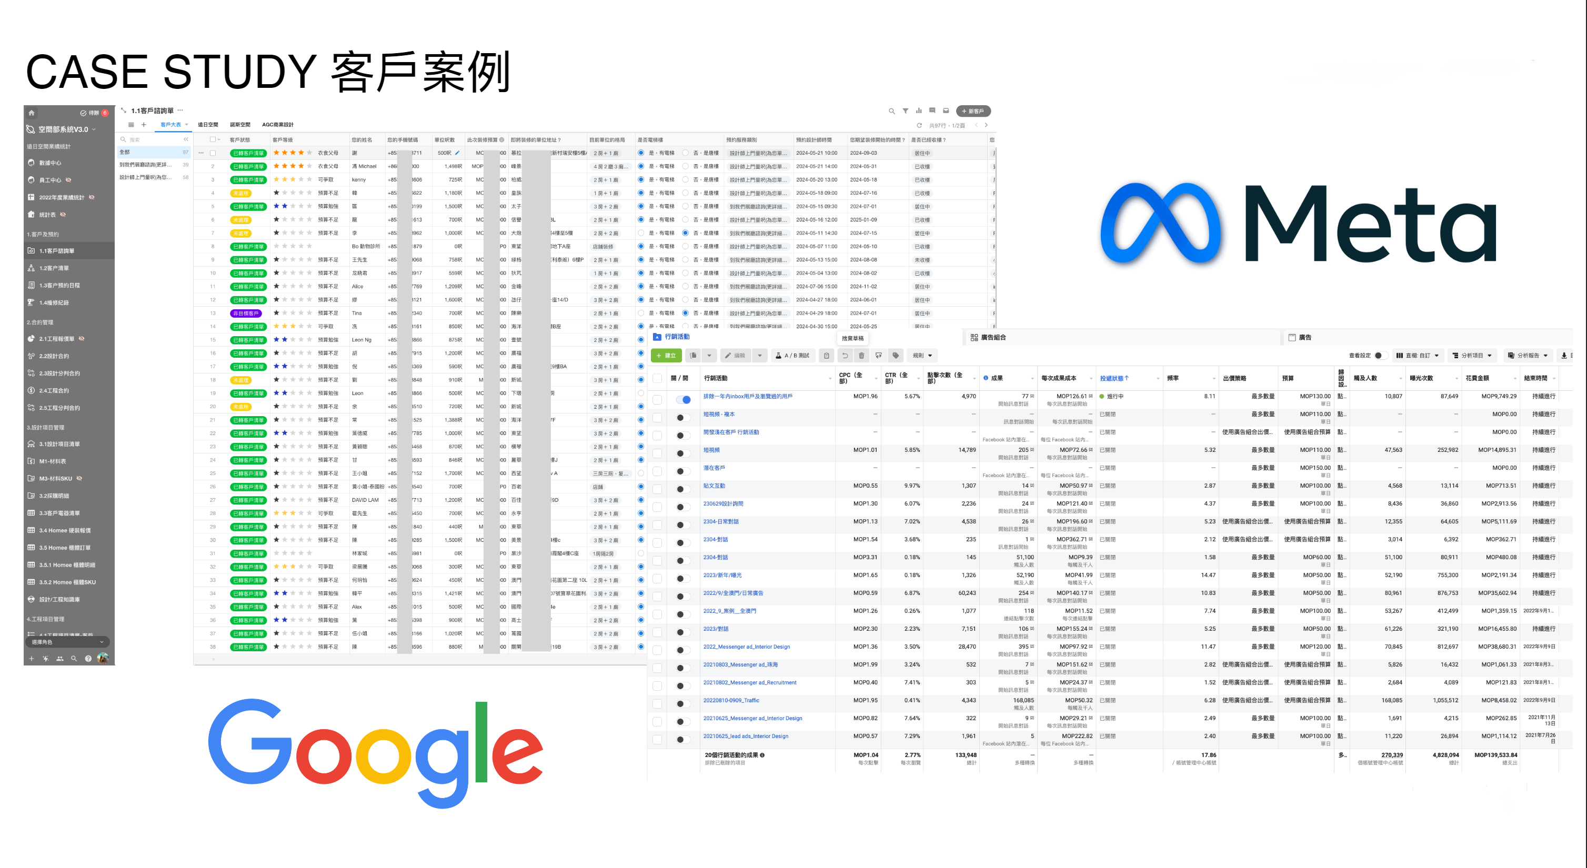Click the tag label icon in Ads Manager toolbar

pyautogui.click(x=896, y=356)
